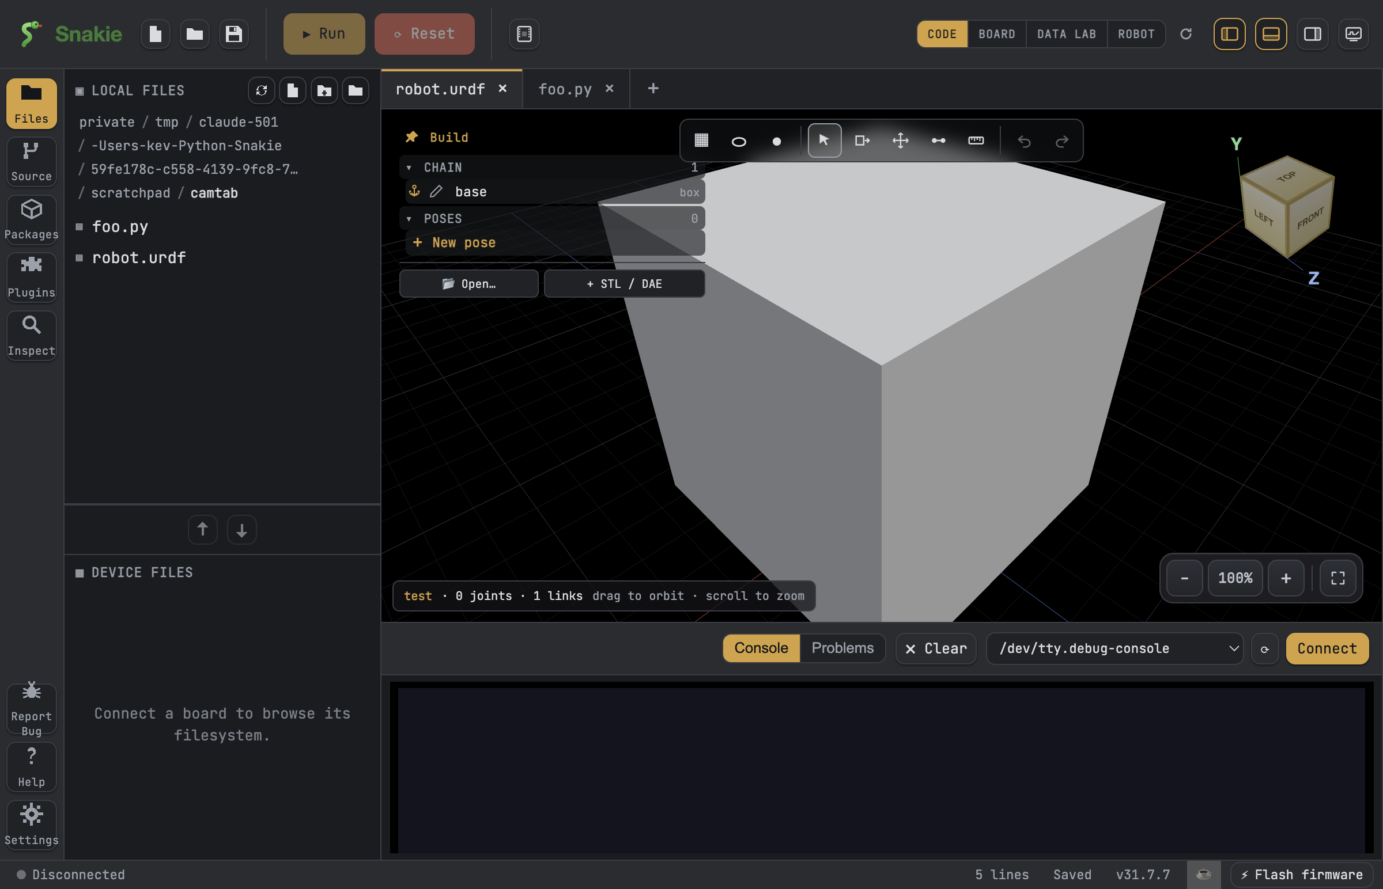The image size is (1383, 889).
Task: Toggle the monitor plotter panel icon
Action: [1354, 34]
